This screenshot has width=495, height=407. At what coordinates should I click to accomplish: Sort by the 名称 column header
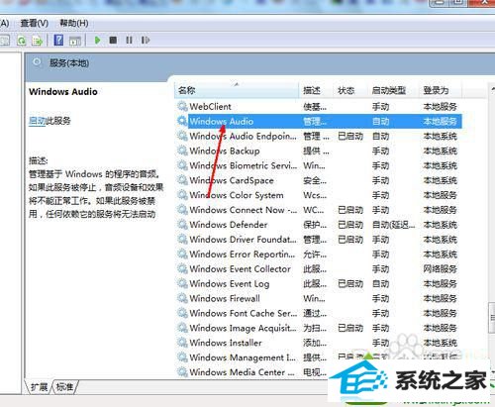pyautogui.click(x=237, y=90)
